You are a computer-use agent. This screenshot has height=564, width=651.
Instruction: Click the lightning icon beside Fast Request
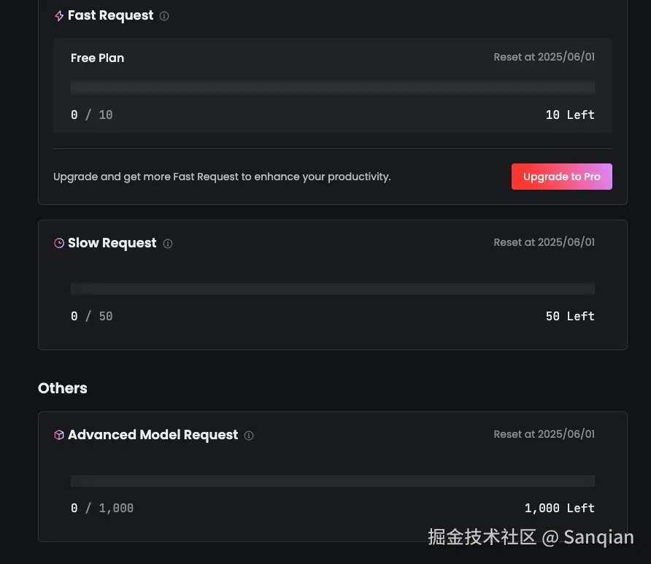(x=59, y=16)
